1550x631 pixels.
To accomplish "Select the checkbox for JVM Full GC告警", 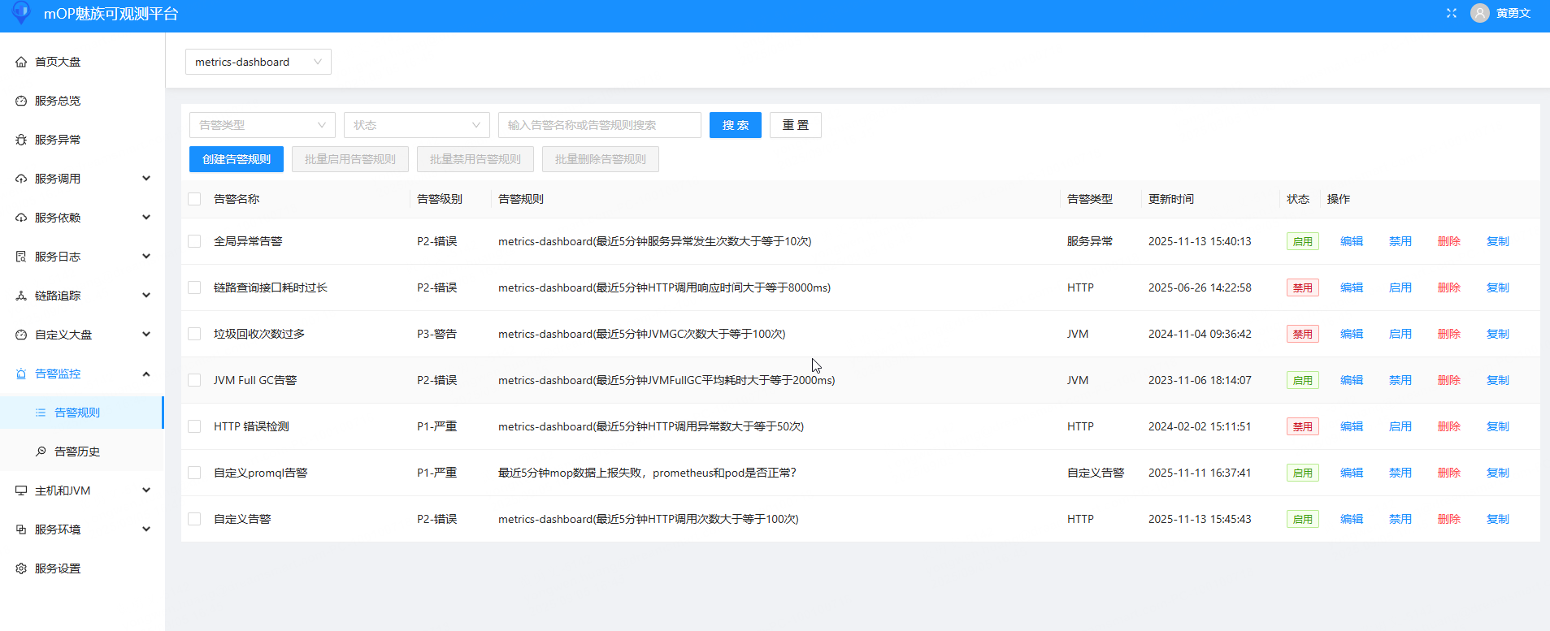I will click(194, 380).
